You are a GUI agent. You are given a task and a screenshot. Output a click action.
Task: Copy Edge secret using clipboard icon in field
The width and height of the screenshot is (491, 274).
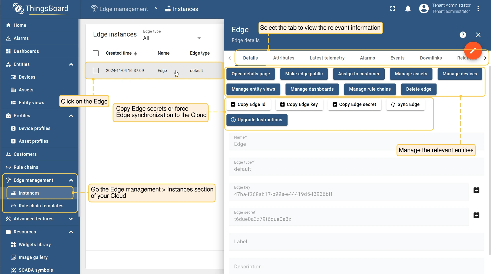[x=476, y=215]
